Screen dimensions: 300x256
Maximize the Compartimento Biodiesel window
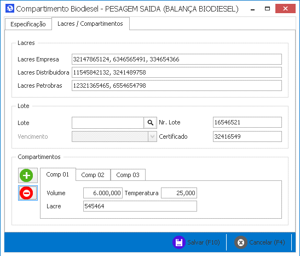pyautogui.click(x=267, y=8)
